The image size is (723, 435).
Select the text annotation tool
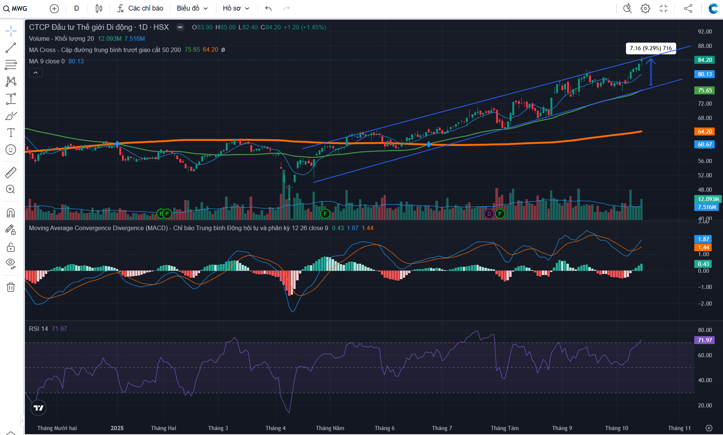[11, 132]
